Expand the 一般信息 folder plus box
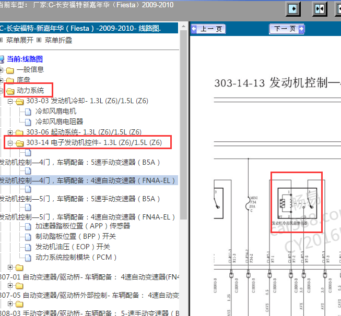The height and width of the screenshot is (316, 341). coord(1,70)
